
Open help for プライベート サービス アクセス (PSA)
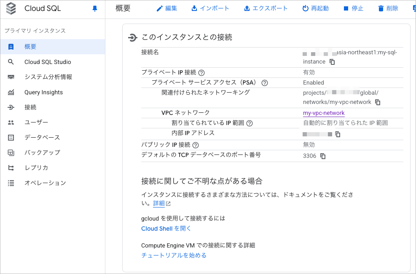pyautogui.click(x=265, y=83)
